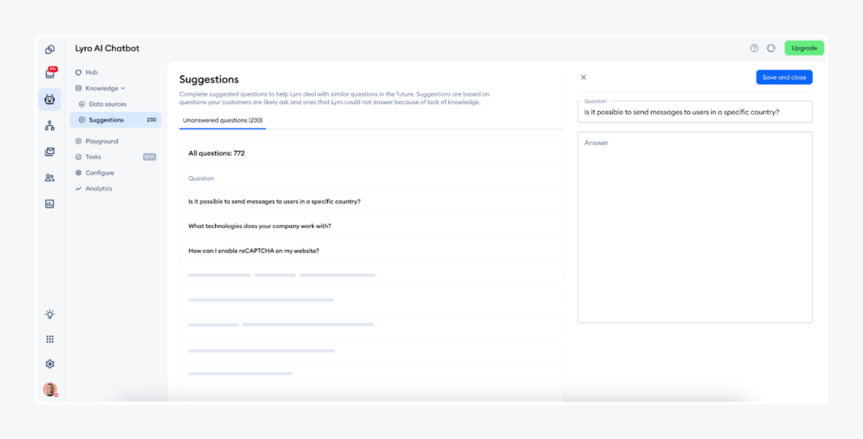The image size is (863, 439).
Task: Click the green Upgrade button
Action: point(804,47)
